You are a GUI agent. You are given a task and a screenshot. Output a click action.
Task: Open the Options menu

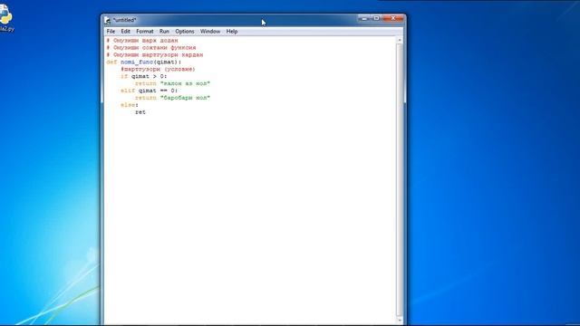[185, 32]
